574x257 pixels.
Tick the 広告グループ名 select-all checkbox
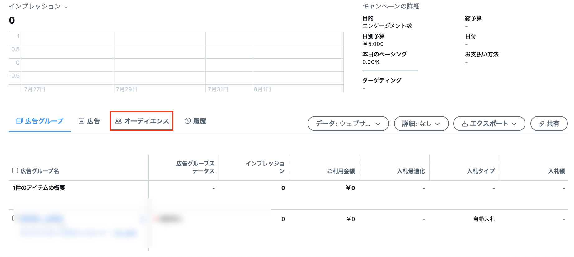15,170
